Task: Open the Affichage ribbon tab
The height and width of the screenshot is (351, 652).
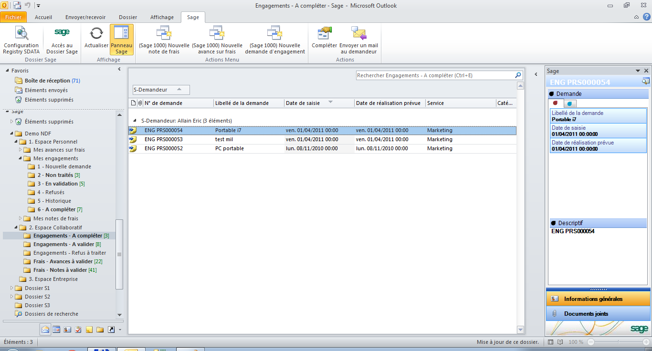Action: coord(162,17)
